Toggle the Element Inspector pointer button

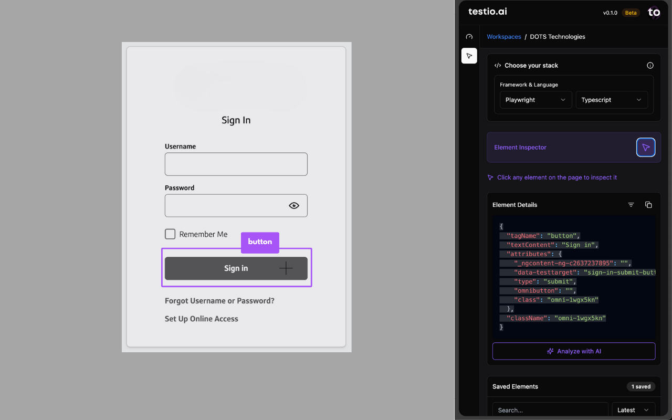(x=646, y=148)
